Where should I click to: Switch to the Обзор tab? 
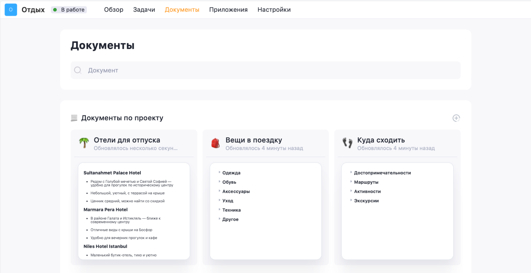[113, 10]
